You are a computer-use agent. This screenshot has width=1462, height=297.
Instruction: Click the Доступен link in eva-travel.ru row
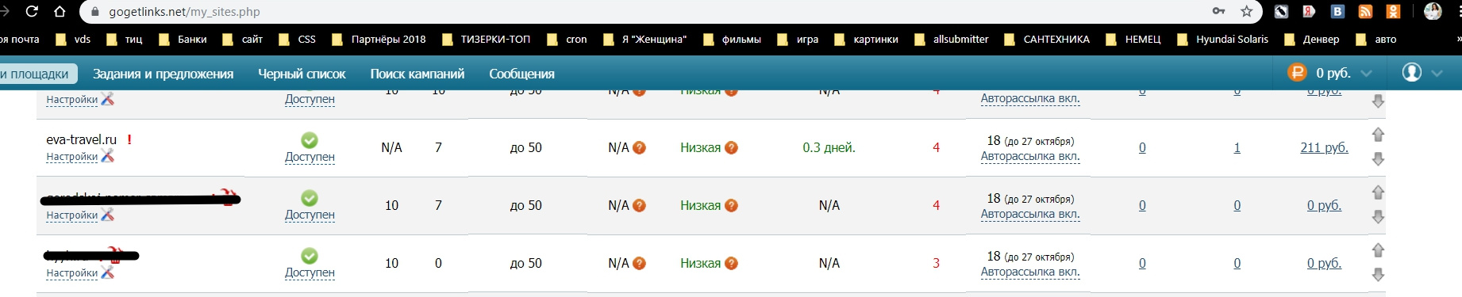[310, 157]
